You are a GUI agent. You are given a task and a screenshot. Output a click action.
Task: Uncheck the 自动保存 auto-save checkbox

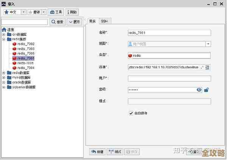pyautogui.click(x=131, y=113)
